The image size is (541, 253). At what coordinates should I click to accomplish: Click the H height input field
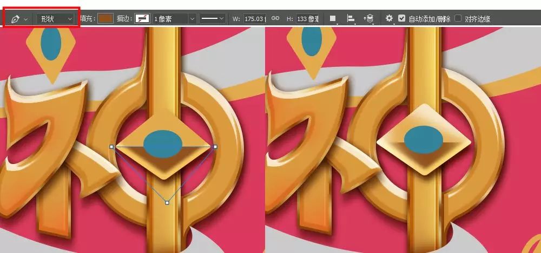pyautogui.click(x=308, y=19)
